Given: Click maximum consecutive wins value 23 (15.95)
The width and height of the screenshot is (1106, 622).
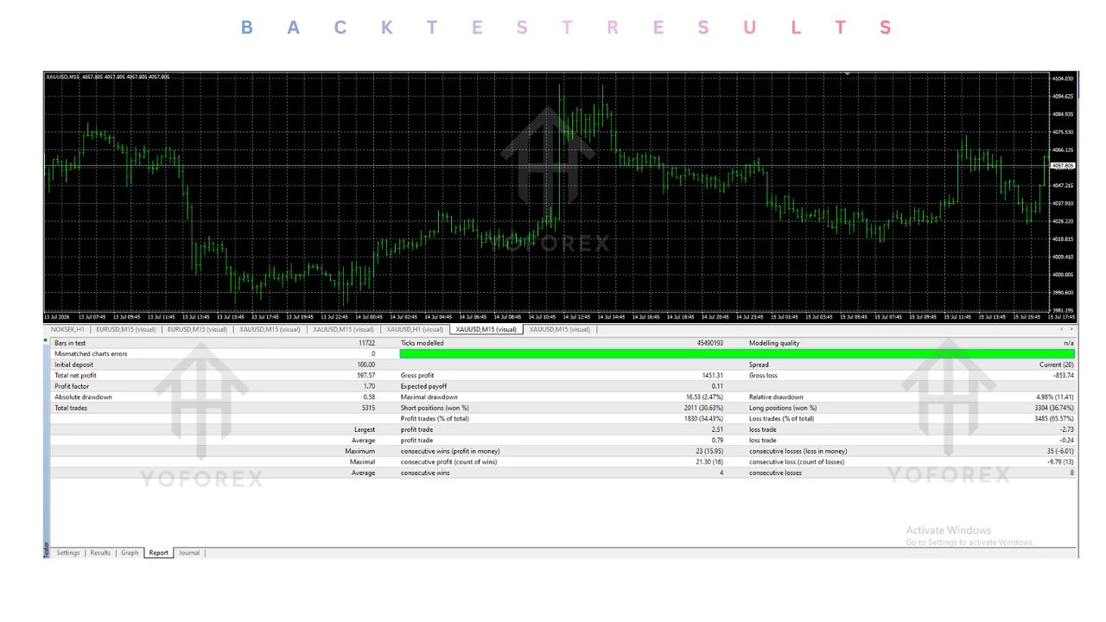Looking at the screenshot, I should [709, 451].
